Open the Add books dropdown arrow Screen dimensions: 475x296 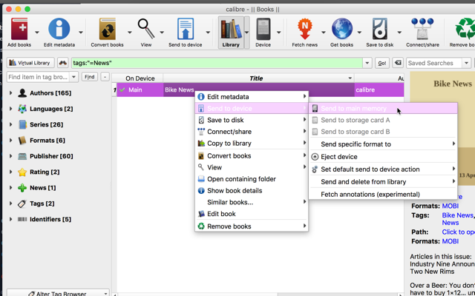(x=37, y=33)
